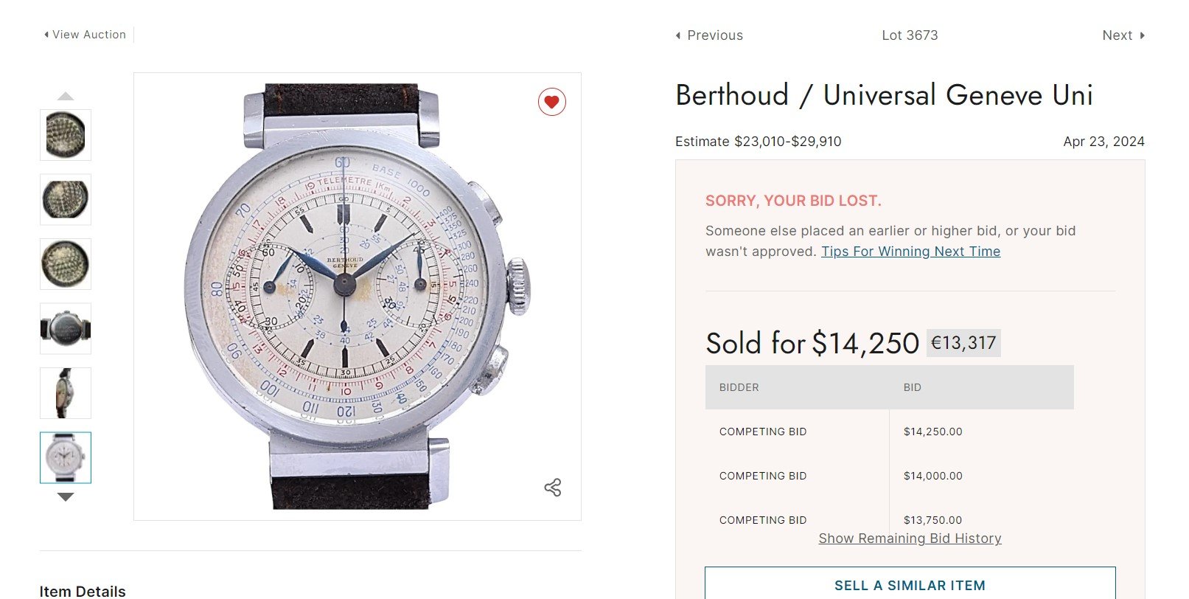Select the fourth thumbnail showing caseback
This screenshot has width=1189, height=599.
pyautogui.click(x=66, y=329)
